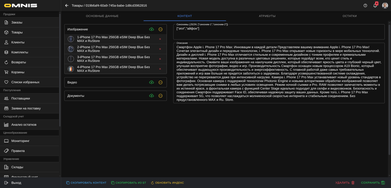Click the back arrow next to Товары breadcrumb
391x188 pixels.
coord(67,5)
